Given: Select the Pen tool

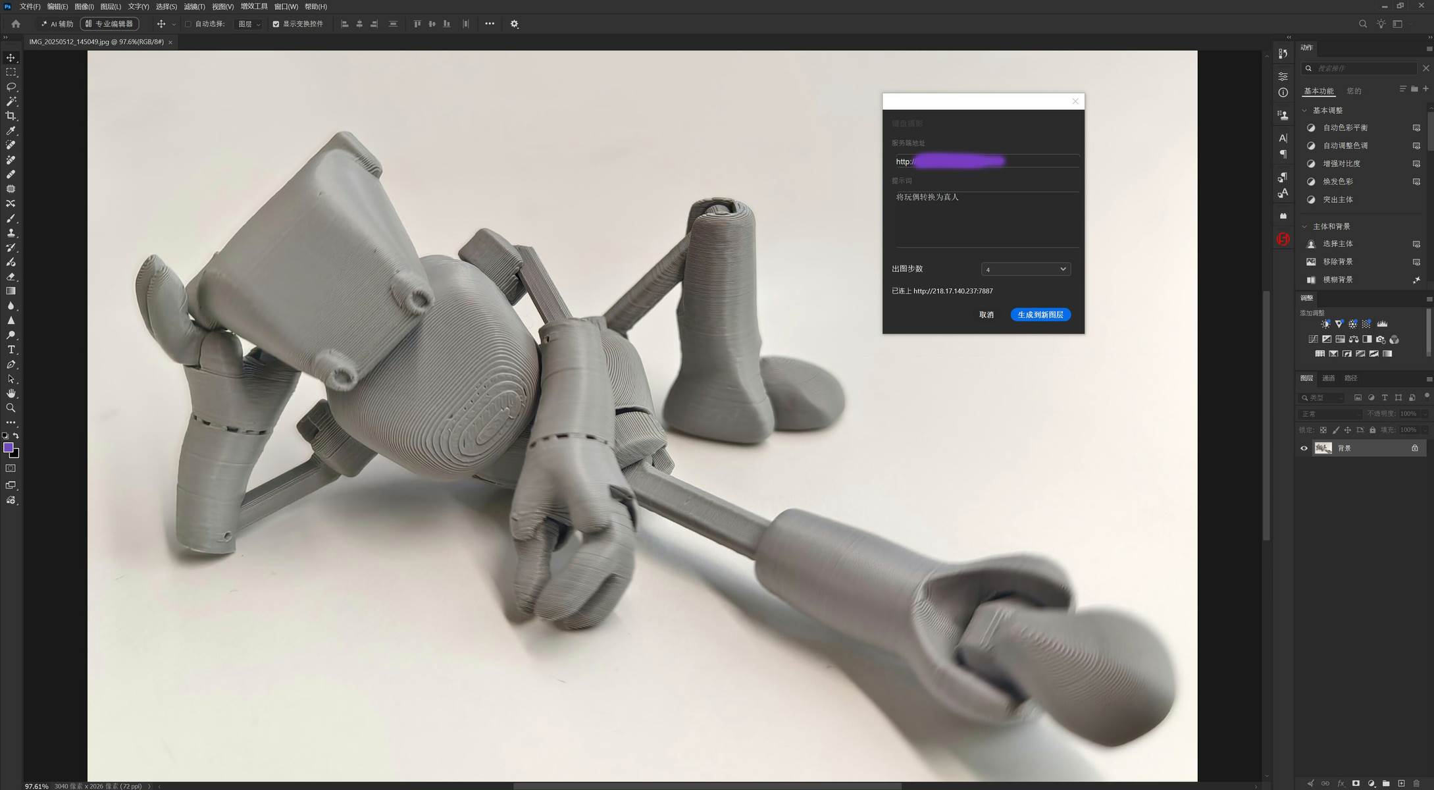Looking at the screenshot, I should [x=11, y=364].
